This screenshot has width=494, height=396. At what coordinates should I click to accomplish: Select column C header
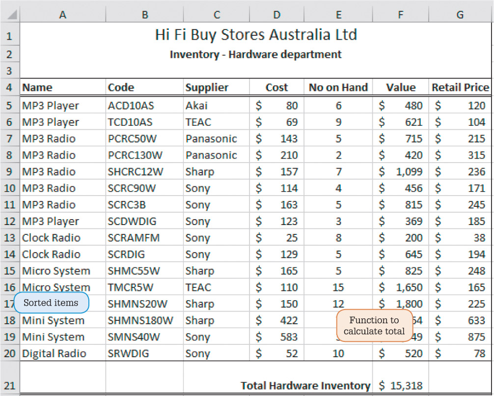(217, 15)
